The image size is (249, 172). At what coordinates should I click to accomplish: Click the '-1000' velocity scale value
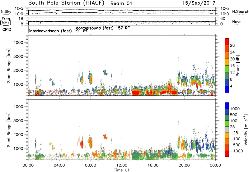(x=236, y=151)
